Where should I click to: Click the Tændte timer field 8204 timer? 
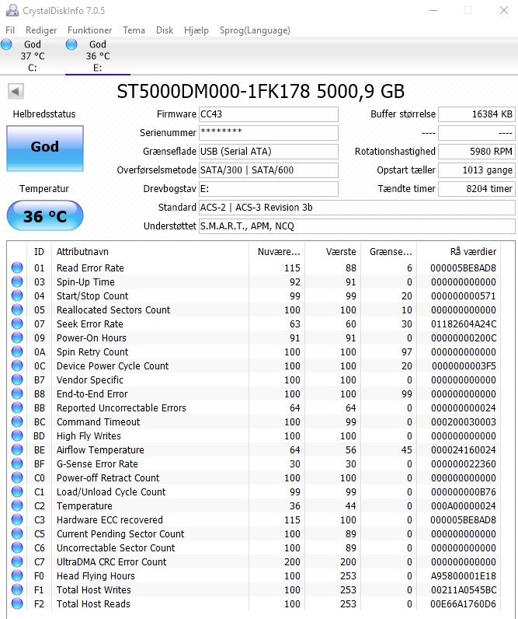click(x=477, y=189)
